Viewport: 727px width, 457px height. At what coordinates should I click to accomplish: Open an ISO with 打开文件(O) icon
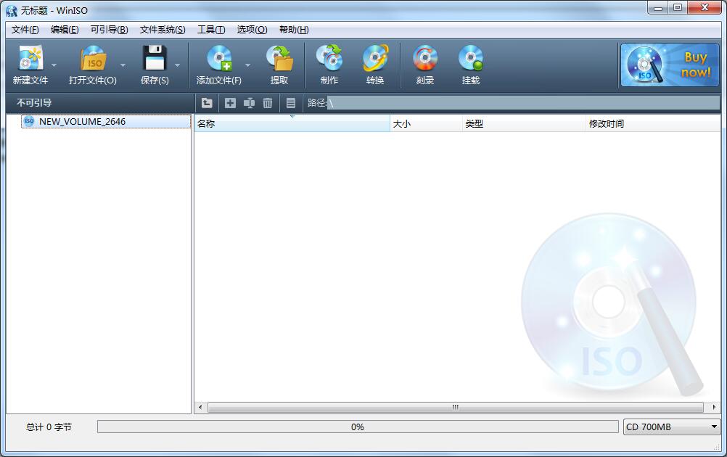93,59
